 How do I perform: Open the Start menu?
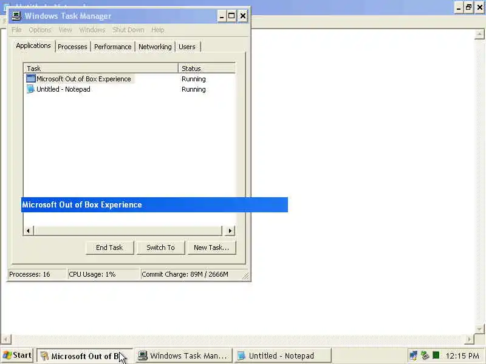pos(17,356)
